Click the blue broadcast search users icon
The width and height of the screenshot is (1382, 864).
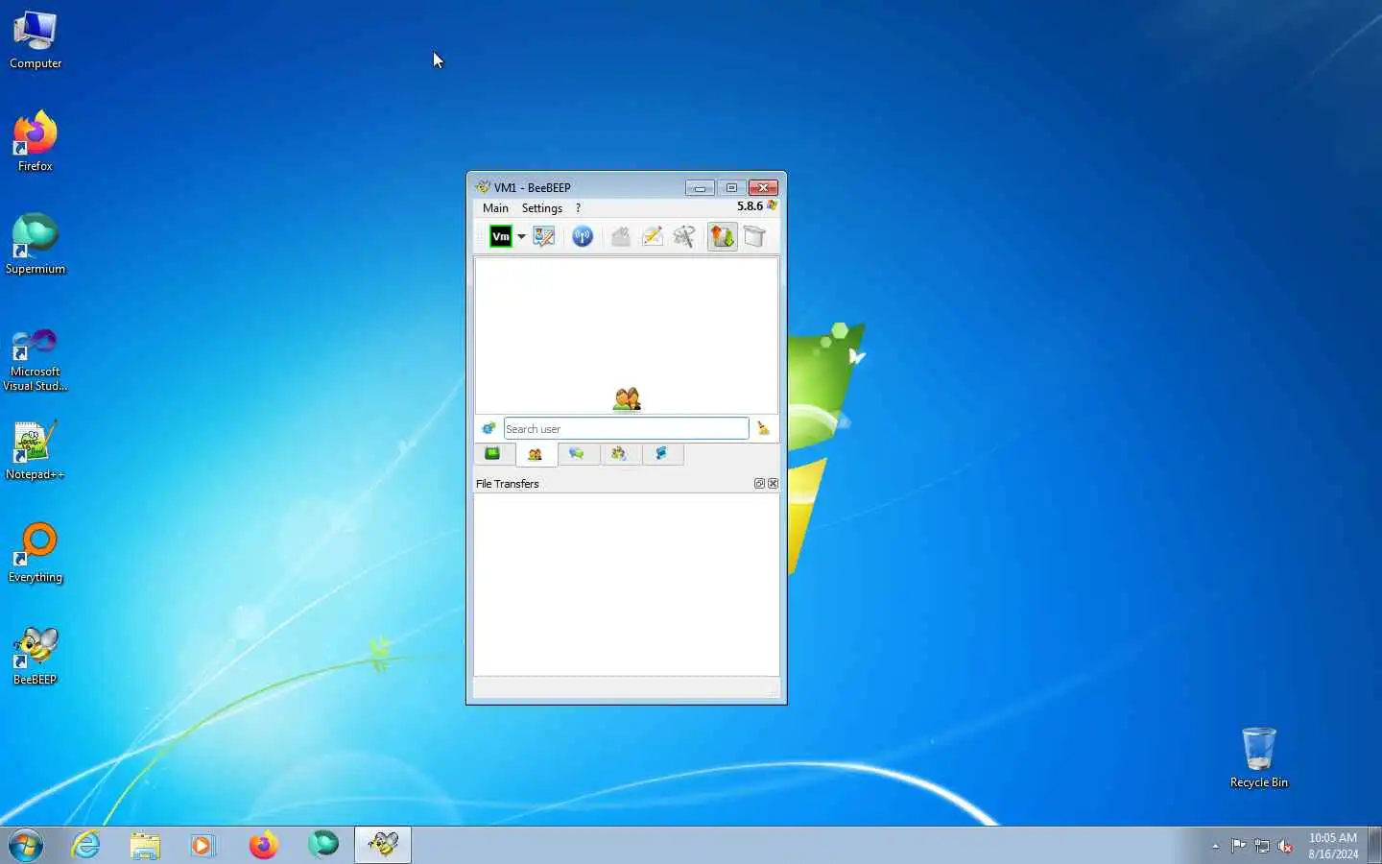click(583, 236)
